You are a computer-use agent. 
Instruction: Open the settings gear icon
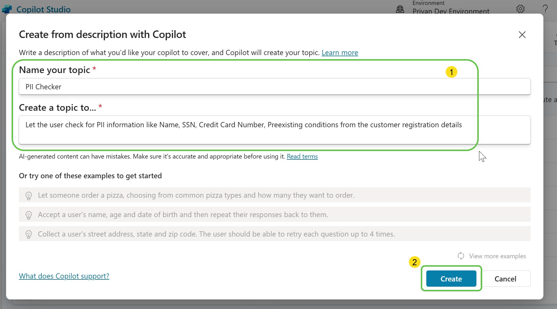[x=520, y=9]
